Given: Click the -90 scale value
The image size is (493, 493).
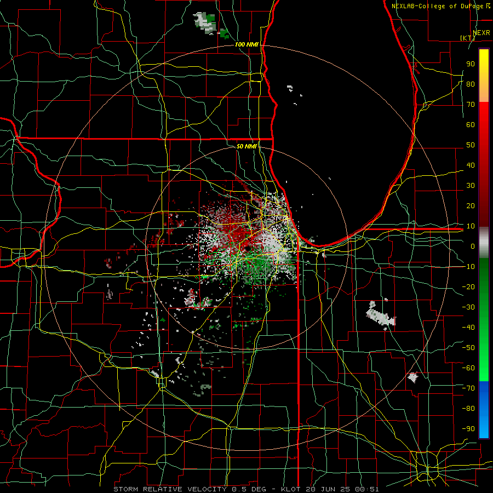Looking at the screenshot, I should click(x=468, y=428).
